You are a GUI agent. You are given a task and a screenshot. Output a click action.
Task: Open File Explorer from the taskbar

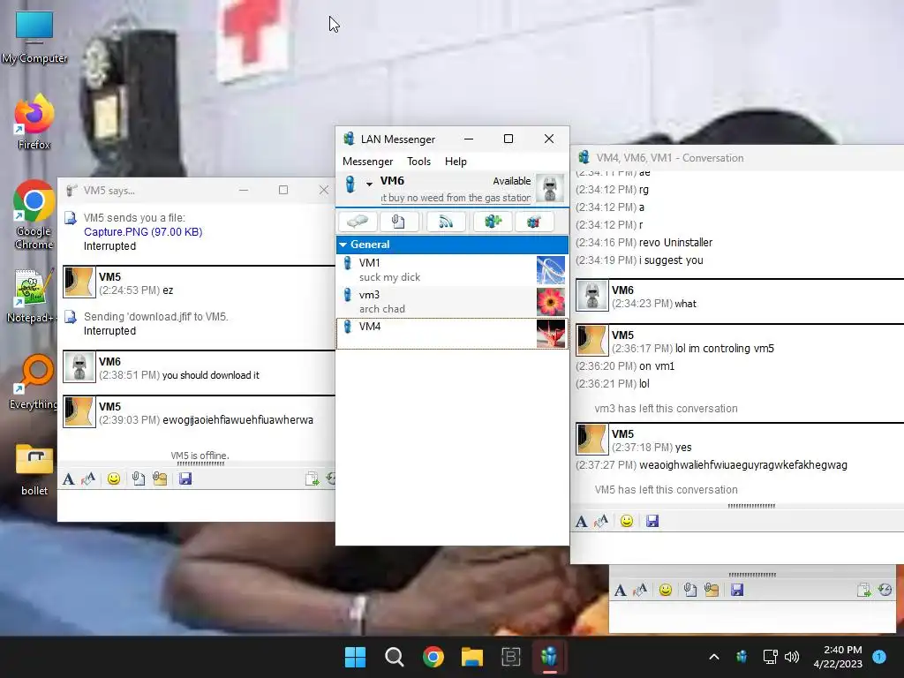(x=471, y=657)
